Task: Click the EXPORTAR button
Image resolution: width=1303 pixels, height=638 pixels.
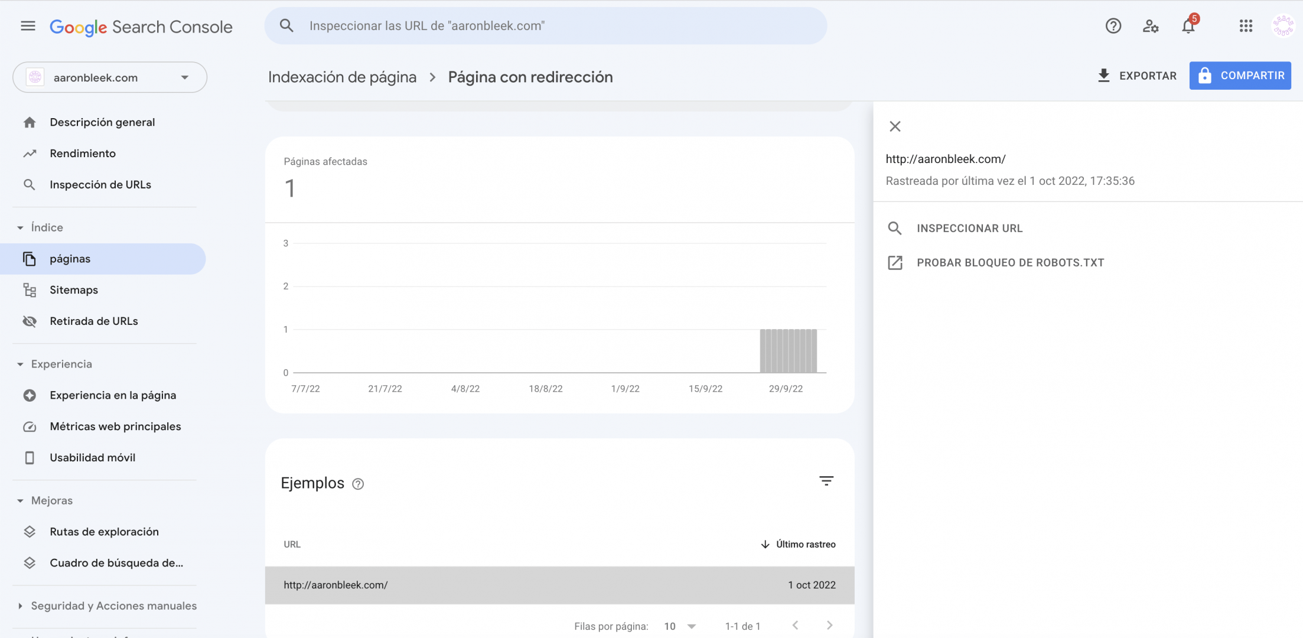Action: tap(1136, 76)
